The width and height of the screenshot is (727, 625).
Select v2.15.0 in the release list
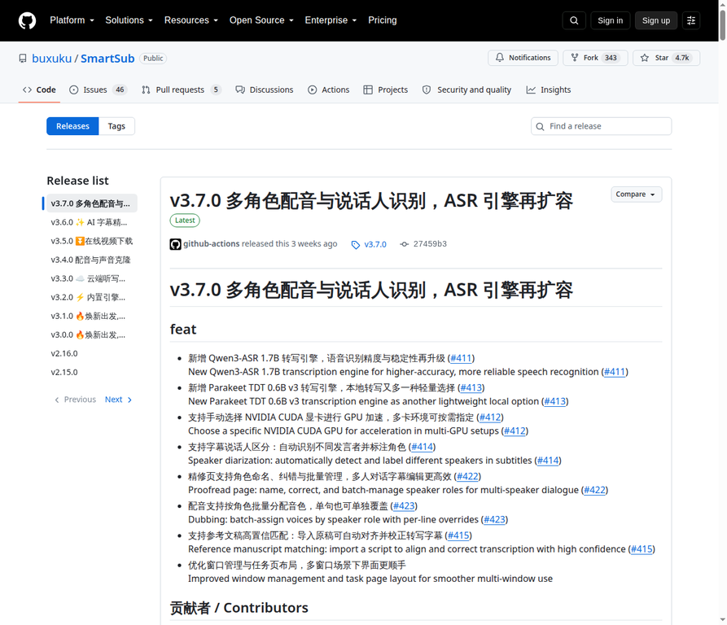[x=92, y=372]
